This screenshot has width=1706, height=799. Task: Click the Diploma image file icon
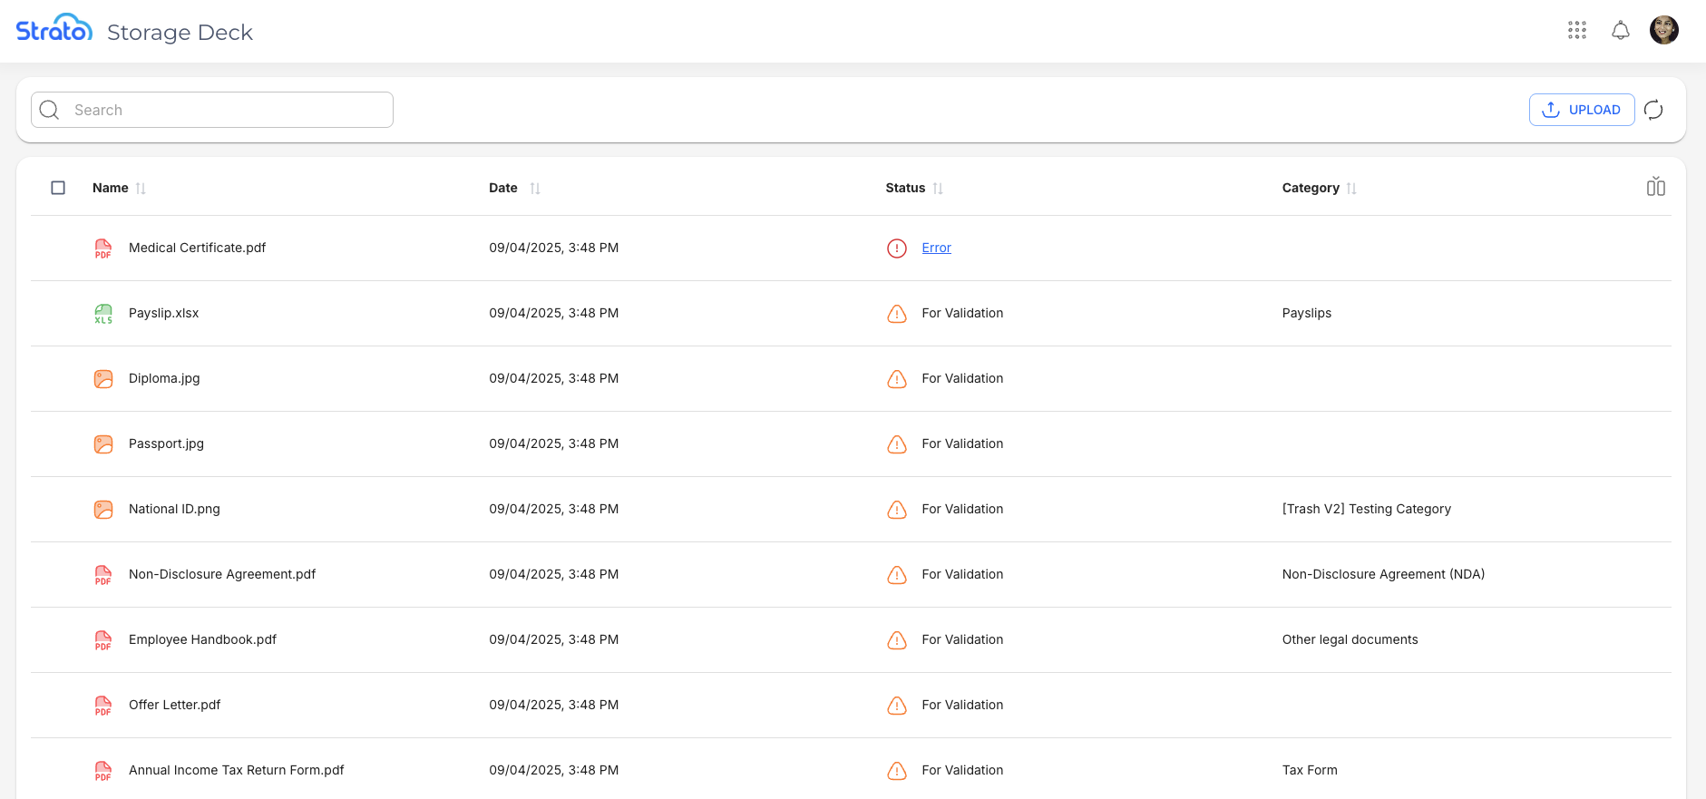(x=103, y=379)
